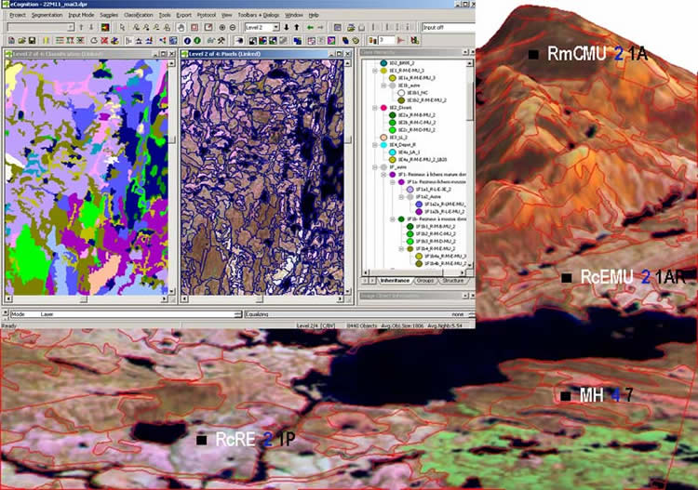698x490 pixels.
Task: Open the Help menu
Action: click(x=314, y=15)
